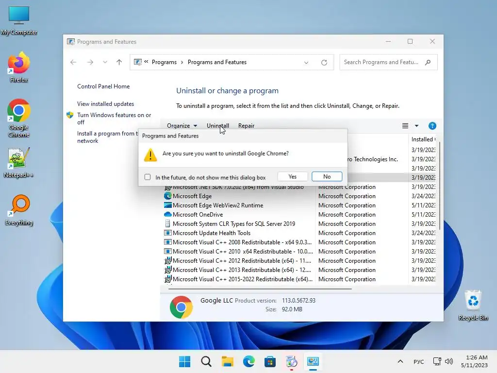
Task: Open File Explorer from taskbar
Action: 227,361
